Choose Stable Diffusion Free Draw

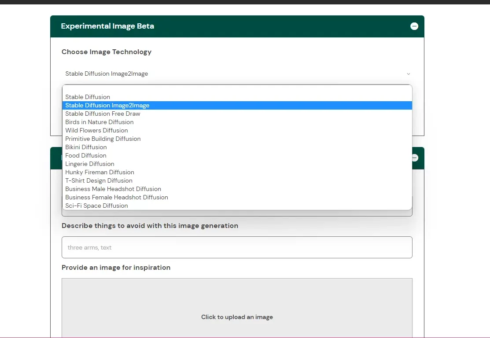[x=103, y=114]
